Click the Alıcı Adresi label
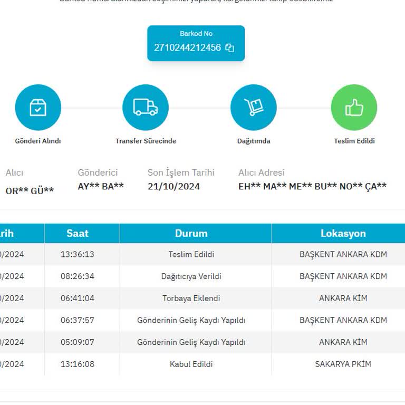The height and width of the screenshot is (405, 405). (262, 172)
